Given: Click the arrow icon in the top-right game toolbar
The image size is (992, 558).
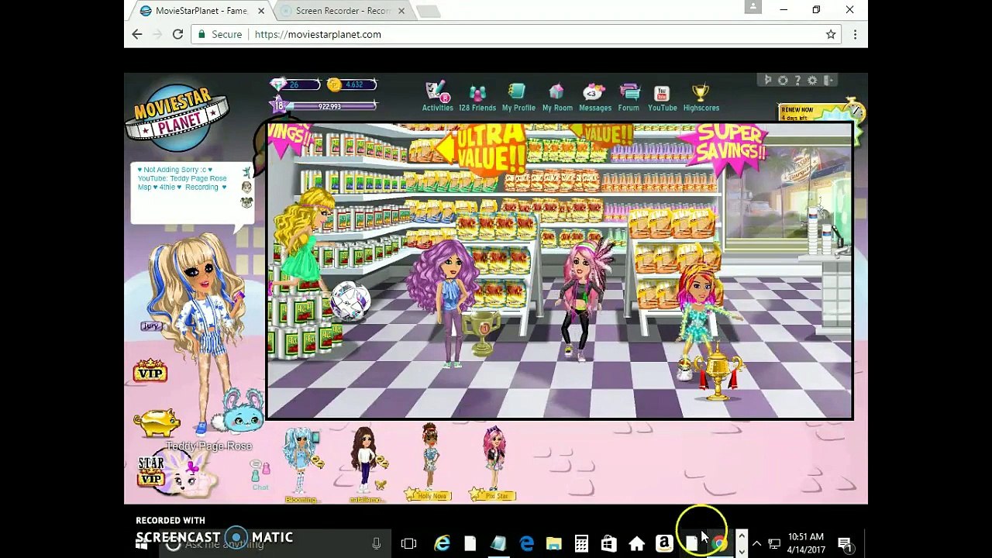Looking at the screenshot, I should click(768, 80).
